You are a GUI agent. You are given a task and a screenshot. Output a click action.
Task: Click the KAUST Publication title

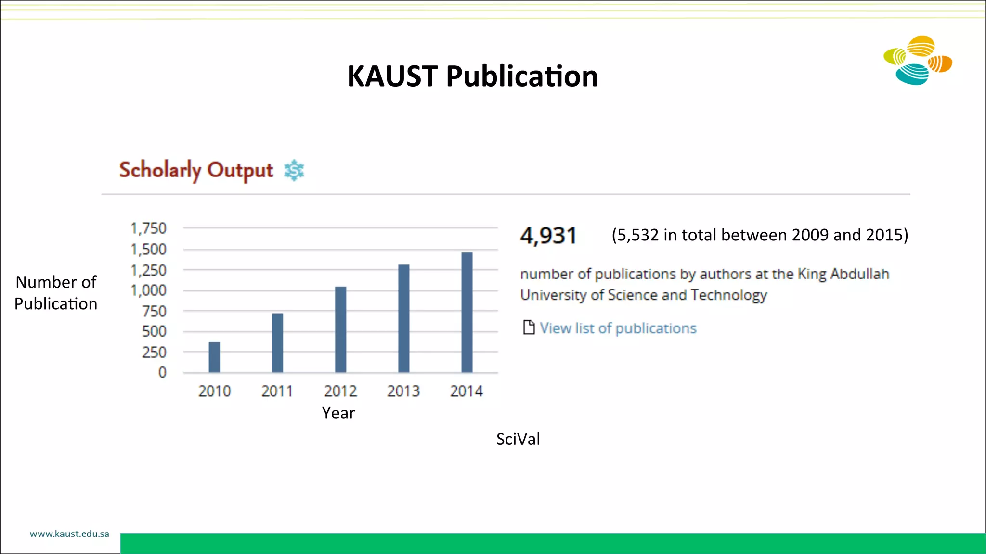coord(473,76)
